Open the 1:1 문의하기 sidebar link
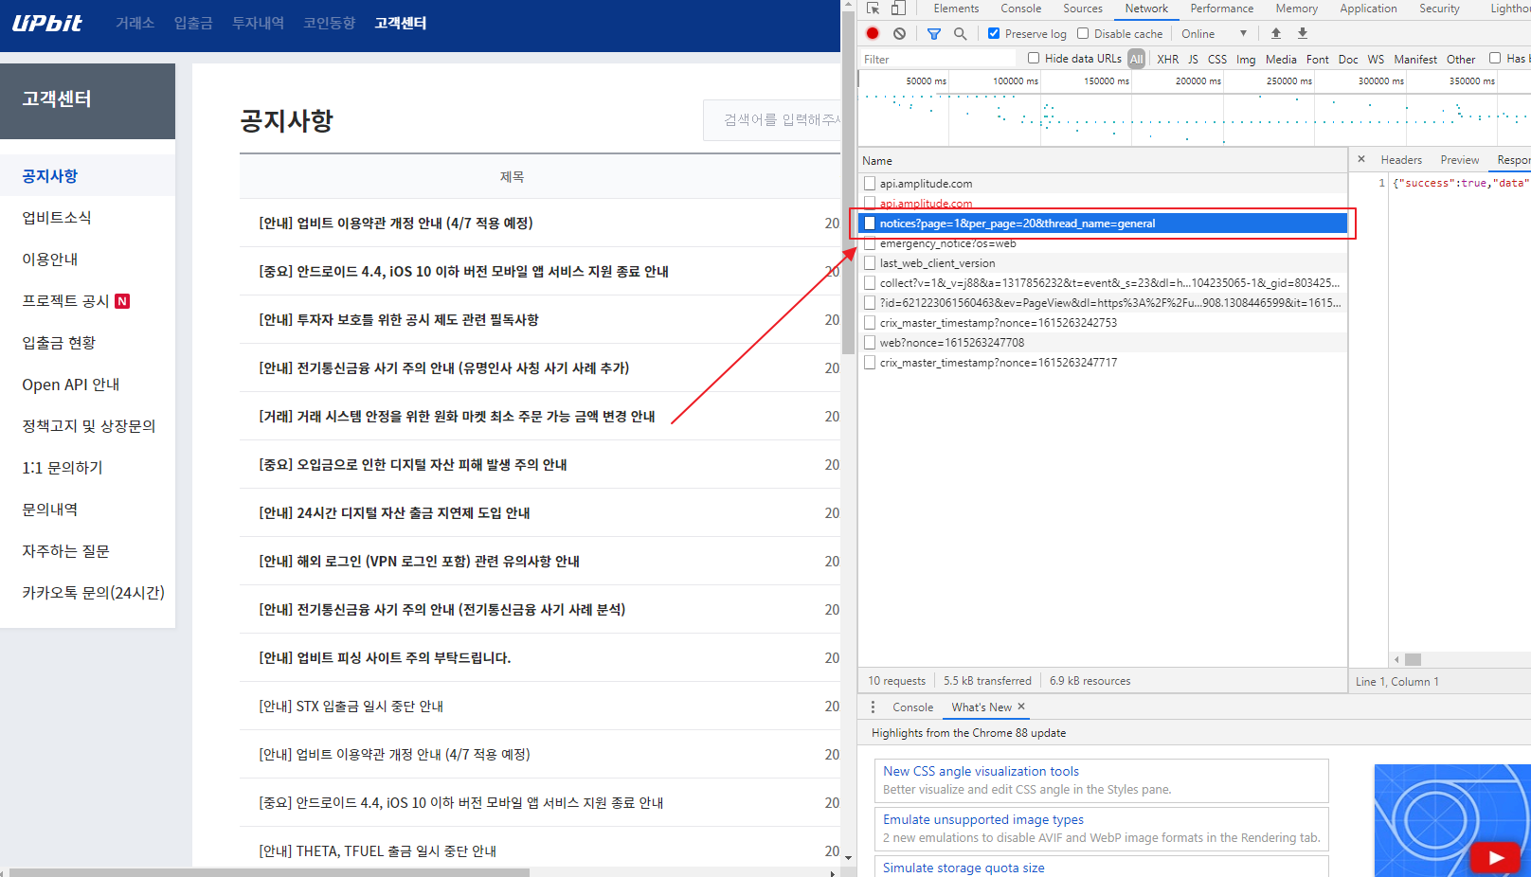The image size is (1531, 877). 63,468
